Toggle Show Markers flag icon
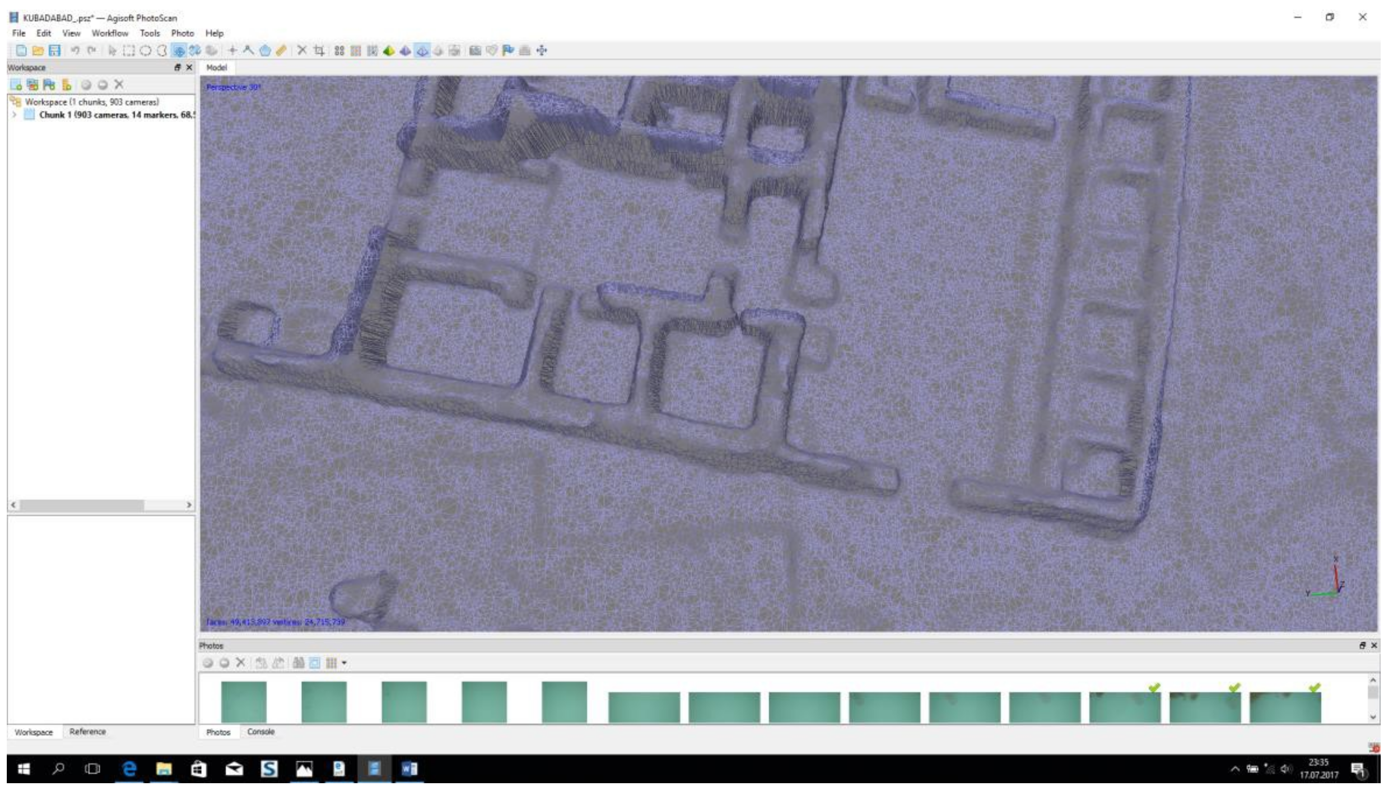This screenshot has width=1387, height=789. click(508, 50)
